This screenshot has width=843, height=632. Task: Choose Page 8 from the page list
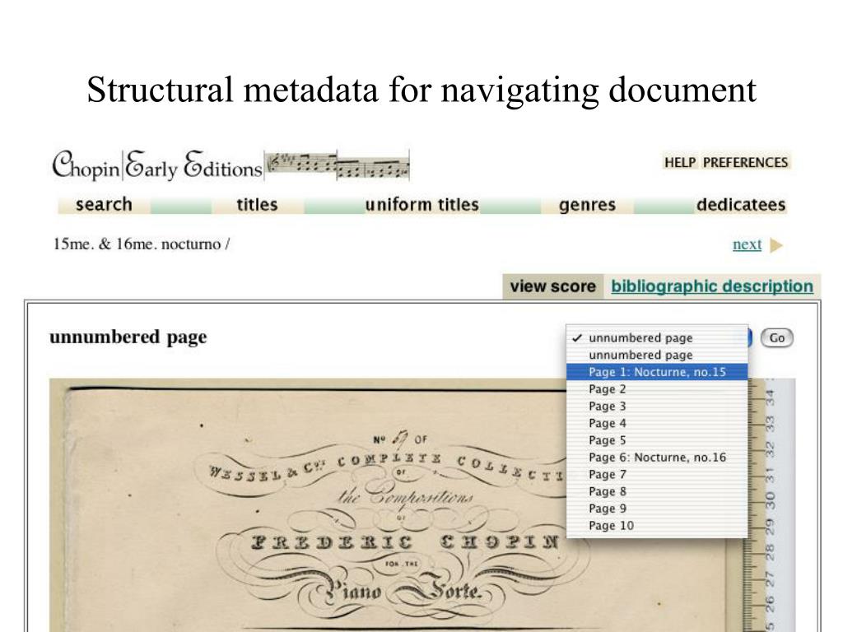[x=657, y=492]
